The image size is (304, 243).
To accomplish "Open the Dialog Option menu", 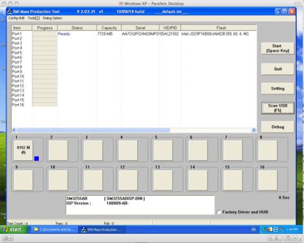I will [x=52, y=18].
